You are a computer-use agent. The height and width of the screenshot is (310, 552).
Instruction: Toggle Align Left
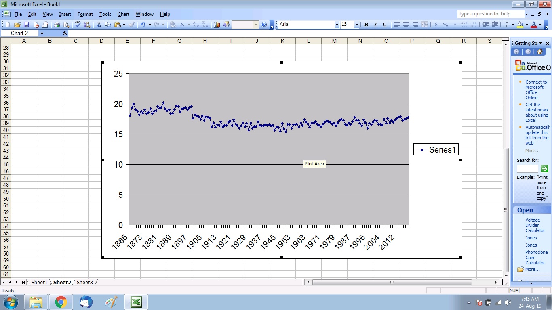click(397, 25)
